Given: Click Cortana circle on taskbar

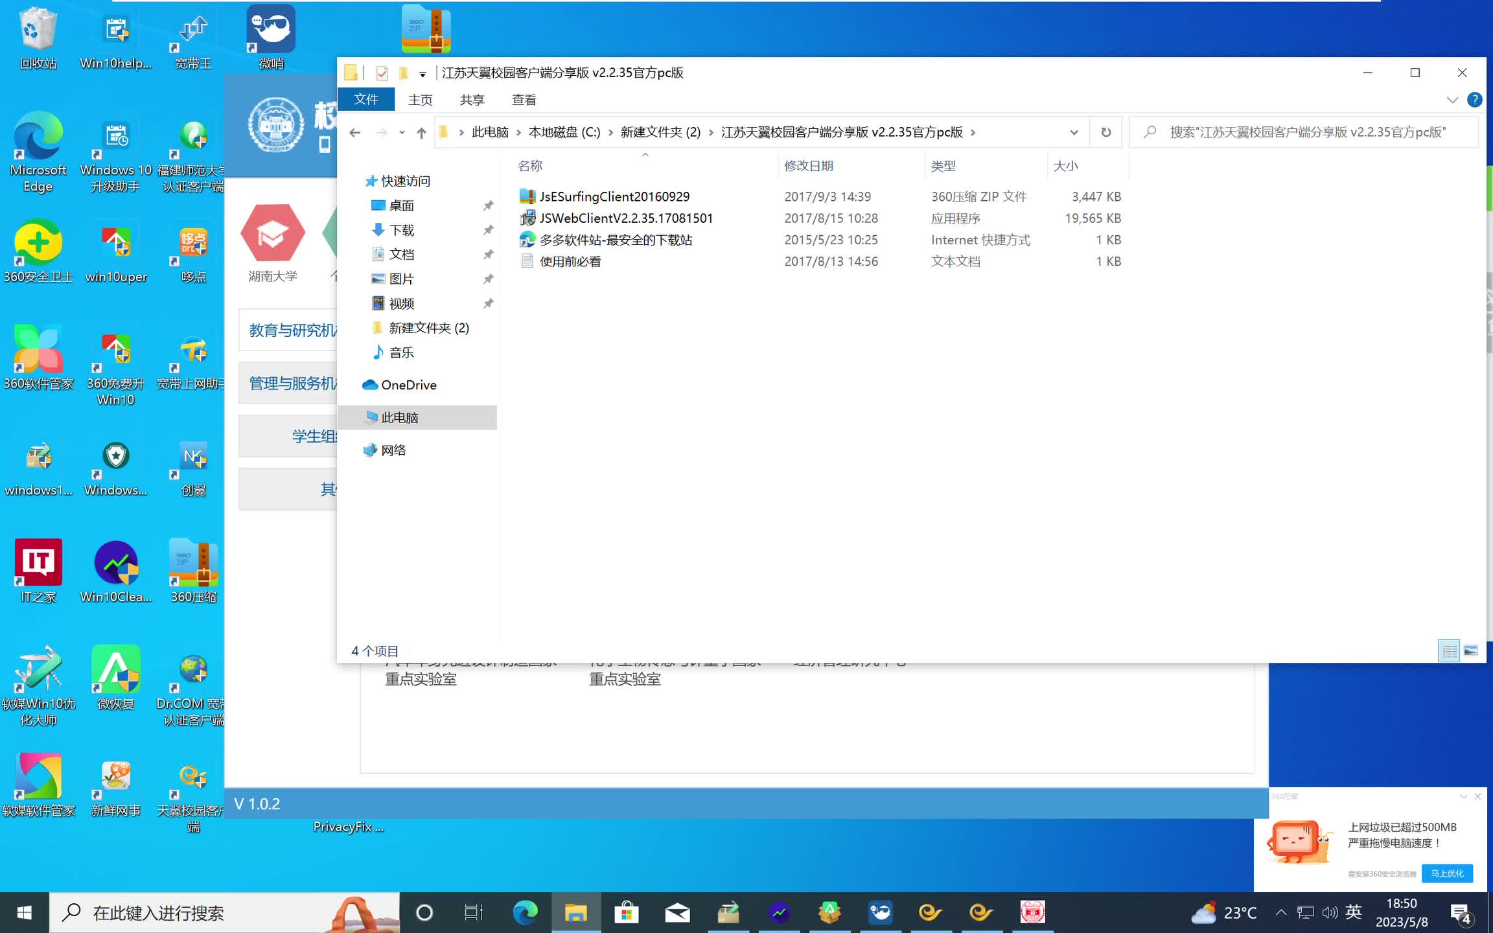Looking at the screenshot, I should tap(424, 913).
